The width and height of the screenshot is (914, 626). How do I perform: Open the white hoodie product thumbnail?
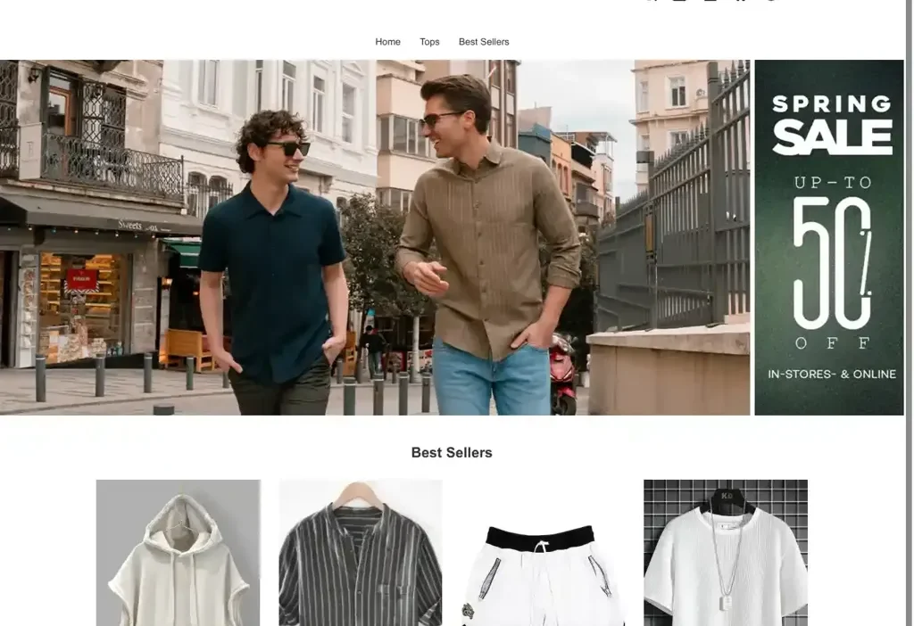(177, 553)
